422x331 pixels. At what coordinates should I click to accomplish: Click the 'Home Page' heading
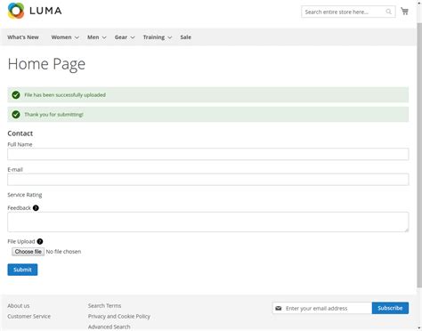tap(46, 64)
